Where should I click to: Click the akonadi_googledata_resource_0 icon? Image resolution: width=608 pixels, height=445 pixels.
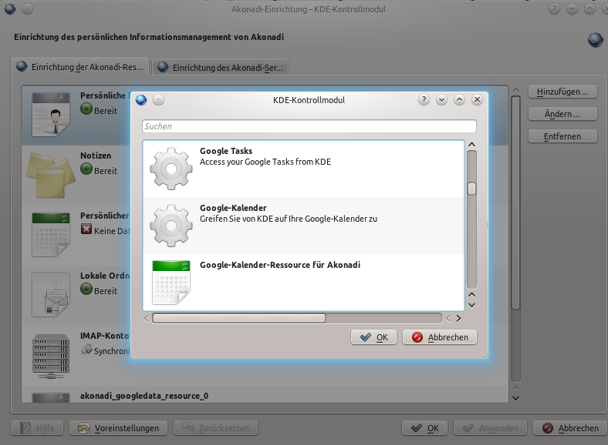click(x=51, y=398)
